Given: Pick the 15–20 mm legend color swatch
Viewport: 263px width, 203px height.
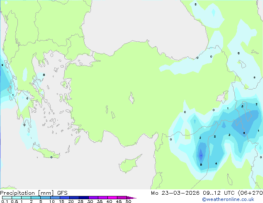Looking at the screenshot, I should click(x=64, y=198).
